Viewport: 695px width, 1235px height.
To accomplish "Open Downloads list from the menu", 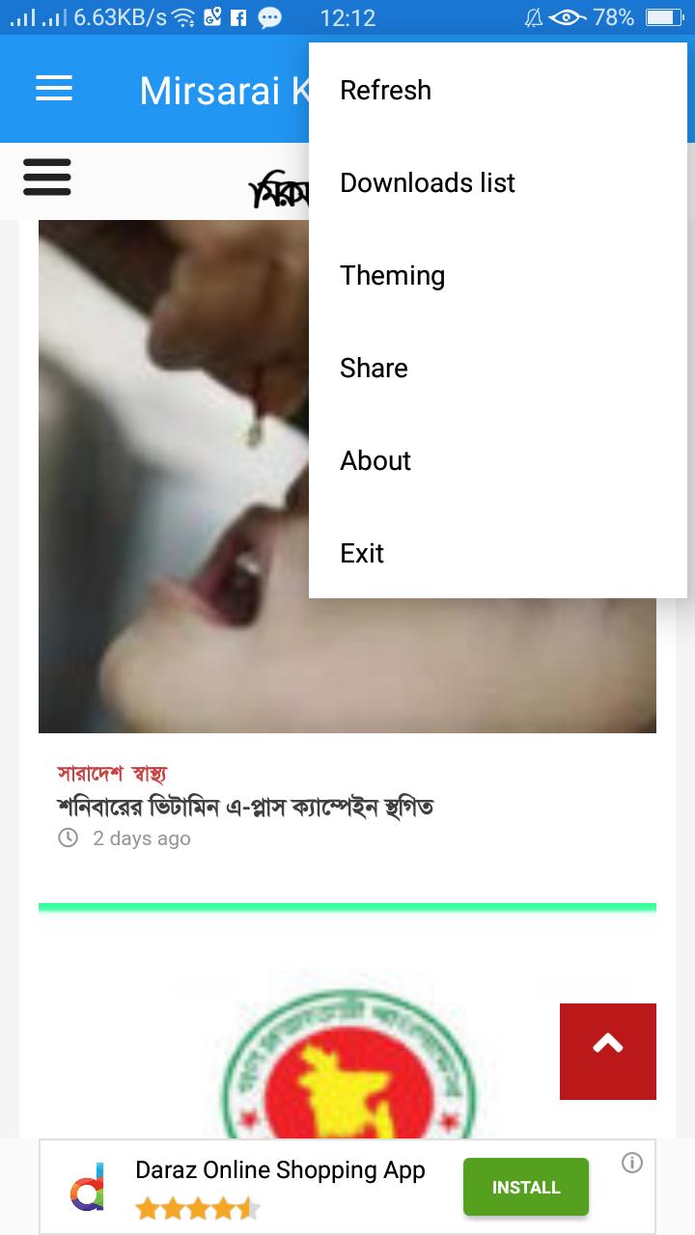I will click(x=498, y=183).
